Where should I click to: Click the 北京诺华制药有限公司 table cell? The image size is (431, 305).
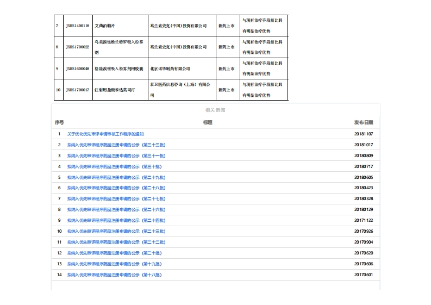tap(170, 69)
